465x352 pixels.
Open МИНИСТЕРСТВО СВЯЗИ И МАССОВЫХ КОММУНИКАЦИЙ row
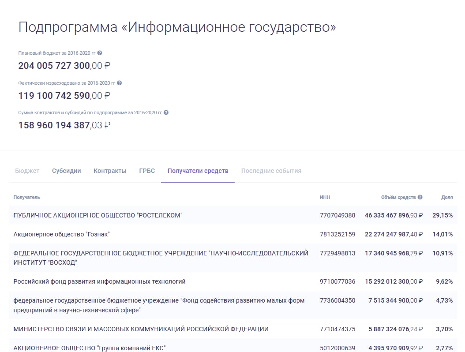click(233, 329)
